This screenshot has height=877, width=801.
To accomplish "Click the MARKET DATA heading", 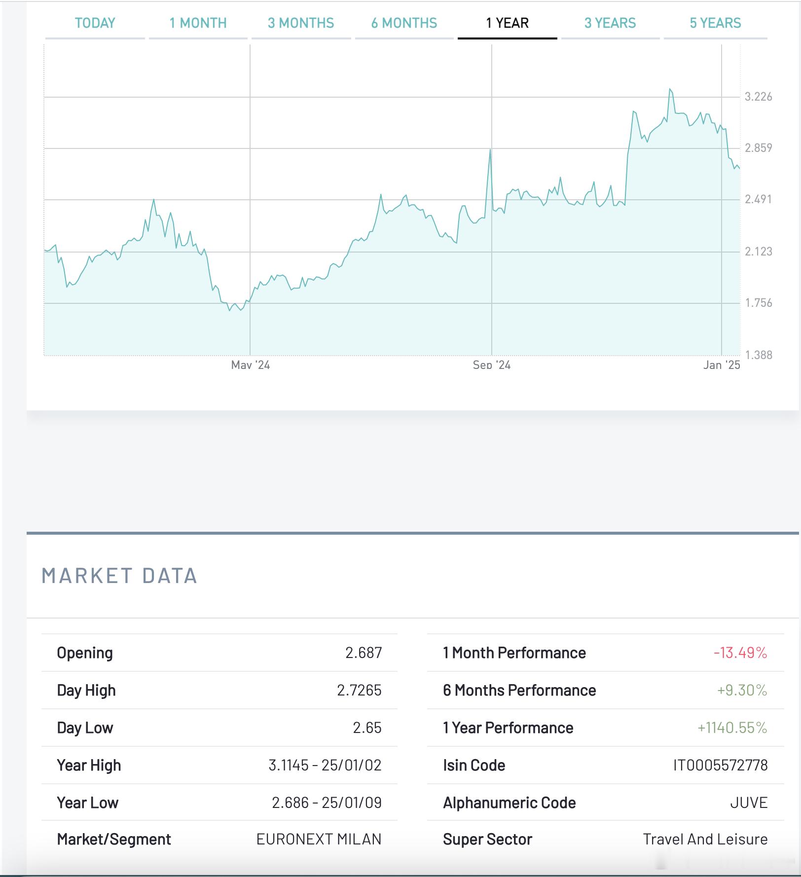I will pyautogui.click(x=119, y=576).
